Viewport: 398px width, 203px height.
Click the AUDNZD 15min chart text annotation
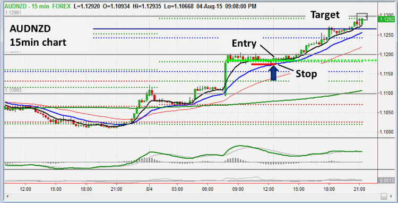click(x=38, y=36)
